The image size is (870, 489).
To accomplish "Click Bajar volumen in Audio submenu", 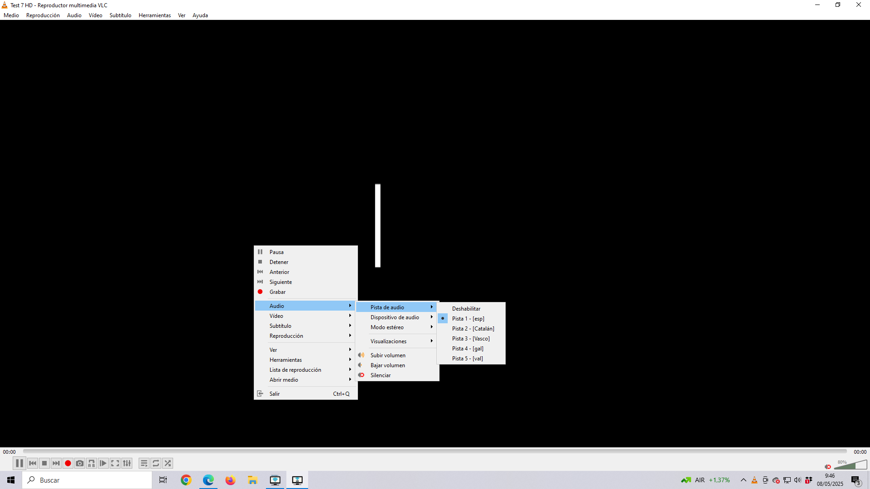I will pyautogui.click(x=397, y=365).
